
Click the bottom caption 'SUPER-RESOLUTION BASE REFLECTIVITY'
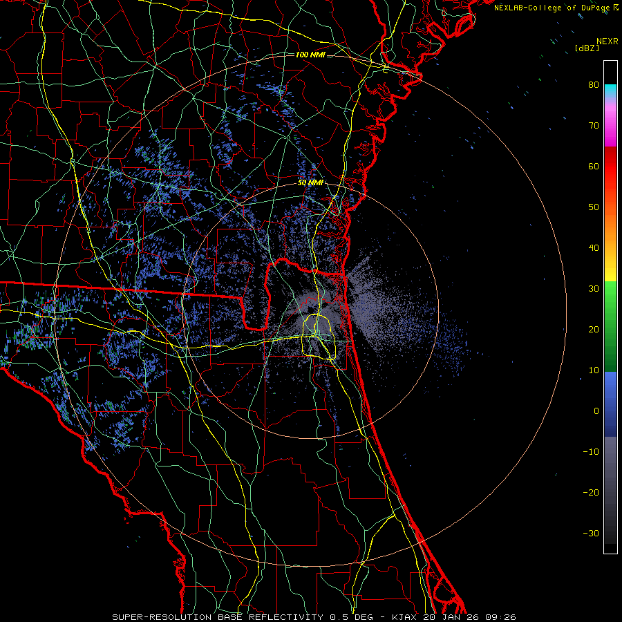click(x=218, y=617)
